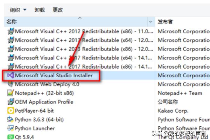Click the PotPlayer-64 bit icon

tap(10, 111)
